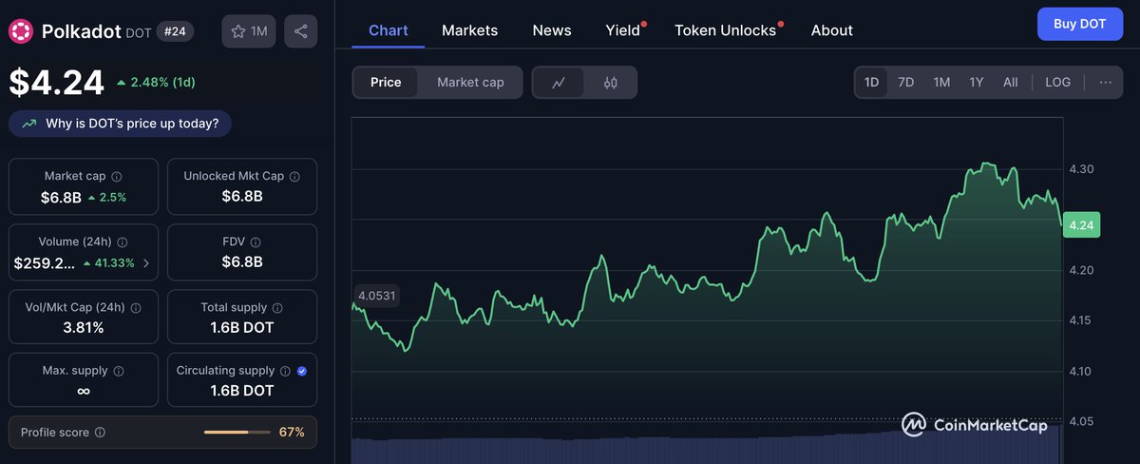Click the #24 rank badge
This screenshot has height=464, width=1140.
pos(175,31)
